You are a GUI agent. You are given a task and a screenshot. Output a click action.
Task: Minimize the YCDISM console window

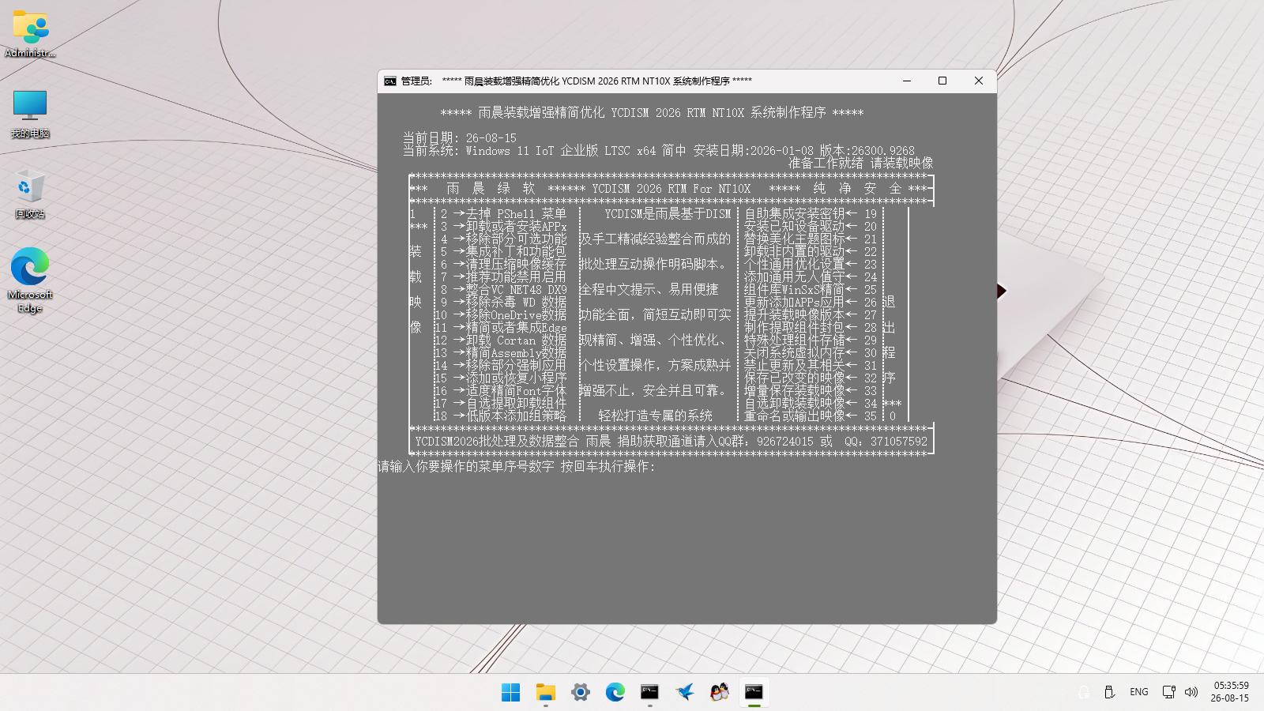[907, 81]
